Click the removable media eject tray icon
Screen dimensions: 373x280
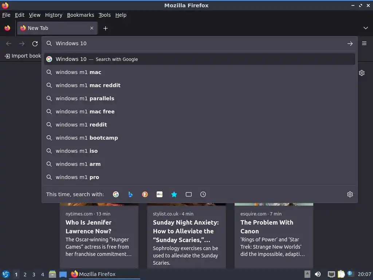coord(307,274)
